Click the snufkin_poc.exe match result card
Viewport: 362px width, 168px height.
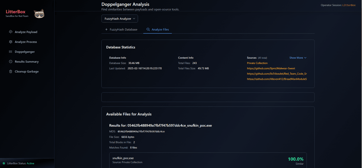(x=208, y=160)
